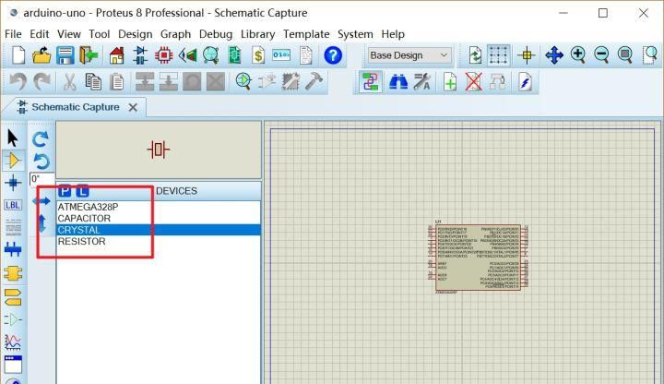The image size is (664, 384).
Task: Click the Remove Sheet red X icon
Action: click(x=473, y=82)
